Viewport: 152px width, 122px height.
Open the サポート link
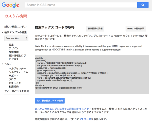tap(14, 76)
